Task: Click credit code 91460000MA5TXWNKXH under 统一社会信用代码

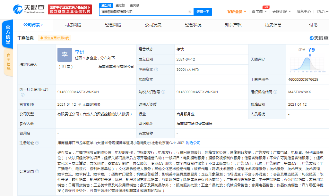Action: point(78,92)
